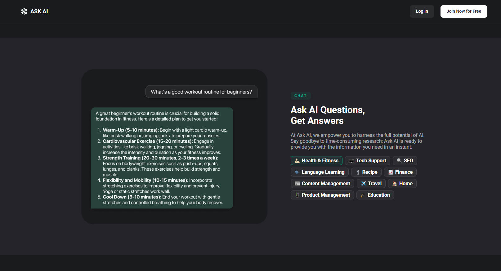Select the Product Management topic
Screen dimensions: 501x271
(322, 195)
